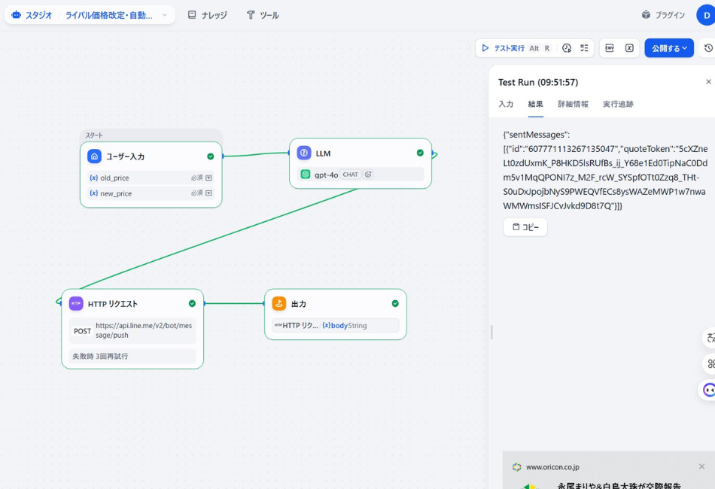Click the blue icon on the LLM node
Screen dimensions: 715x489
coord(303,153)
